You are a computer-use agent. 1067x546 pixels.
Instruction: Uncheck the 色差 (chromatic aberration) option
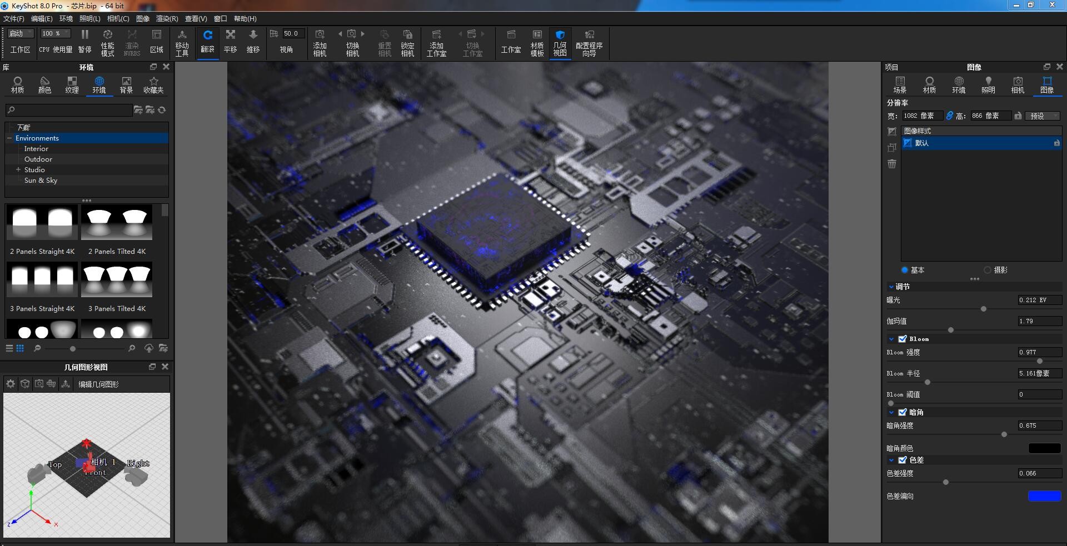point(903,460)
